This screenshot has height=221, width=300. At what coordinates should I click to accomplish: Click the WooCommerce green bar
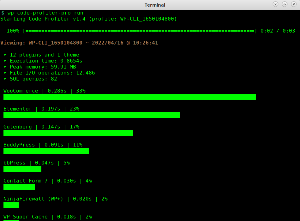click(130, 97)
